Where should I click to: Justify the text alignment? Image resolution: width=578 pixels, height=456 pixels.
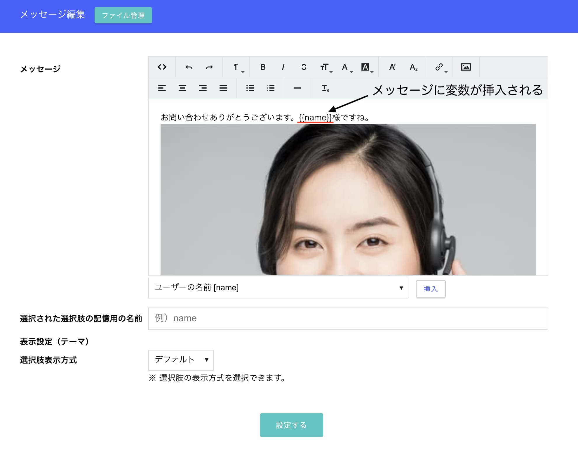223,88
